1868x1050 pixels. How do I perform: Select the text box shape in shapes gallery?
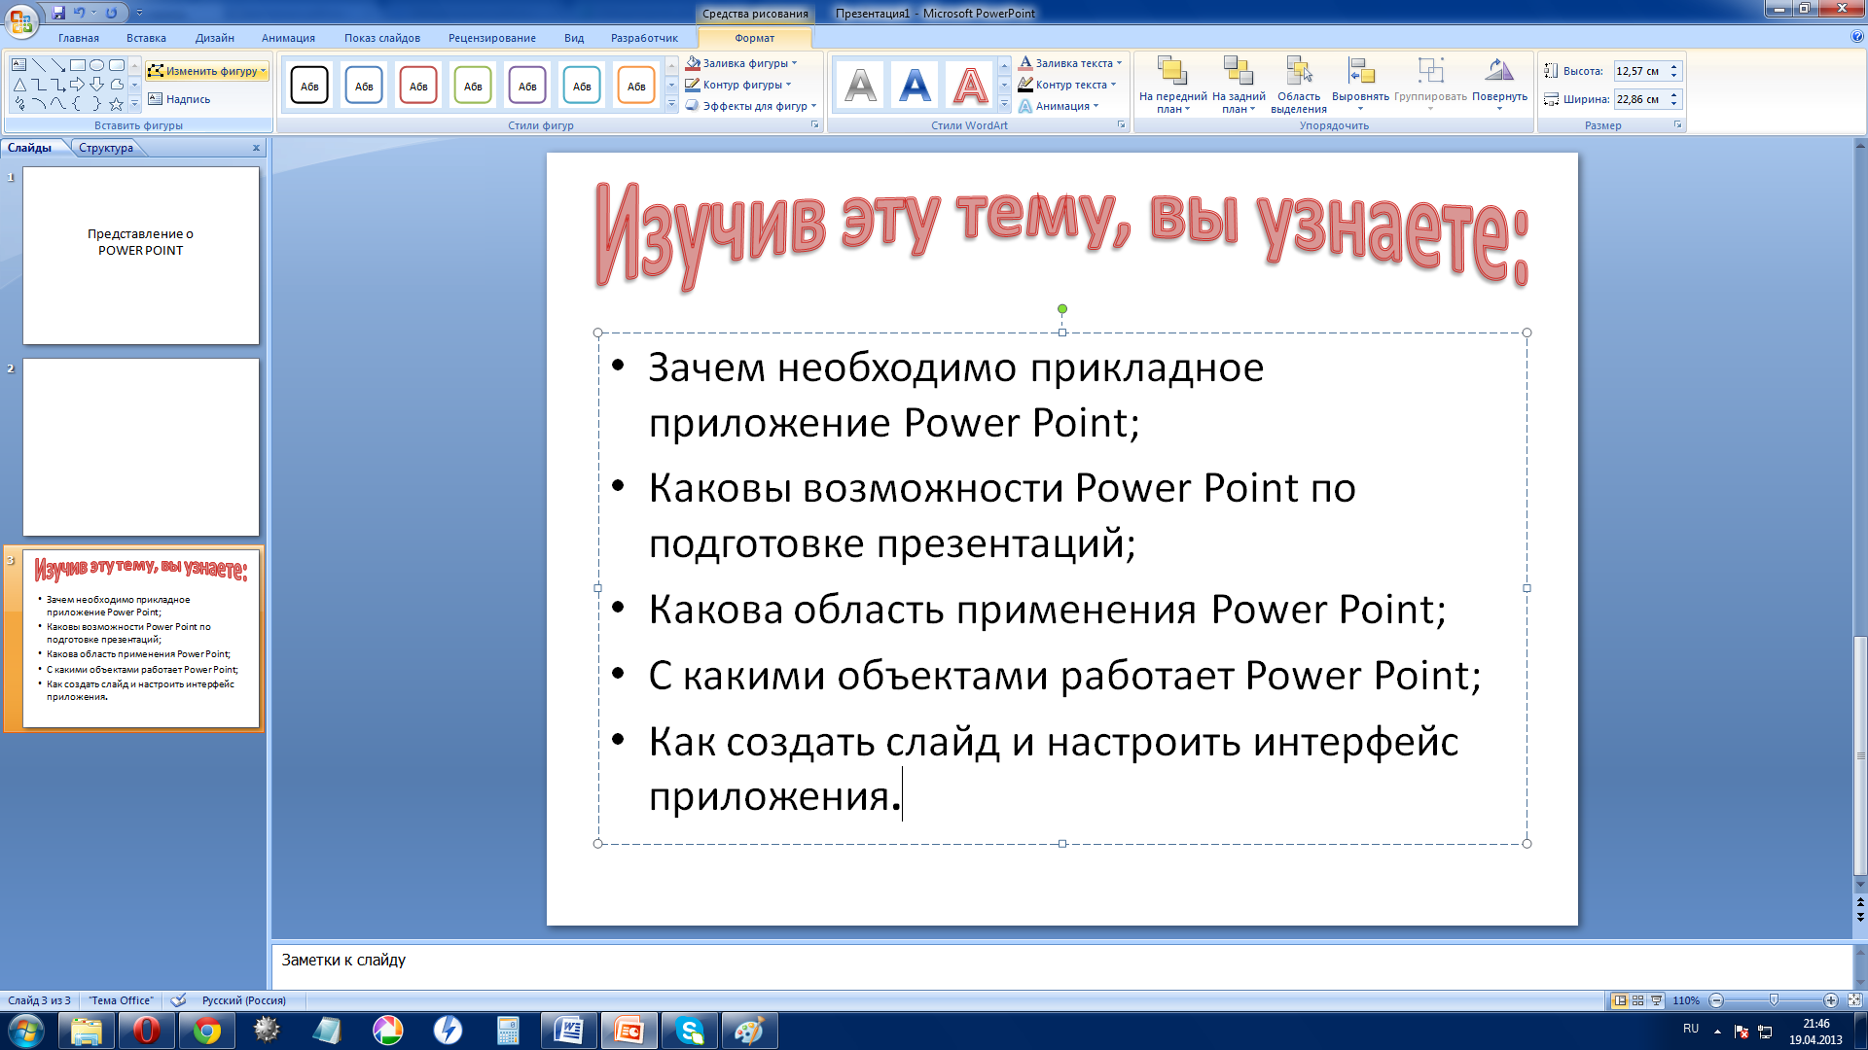(19, 65)
